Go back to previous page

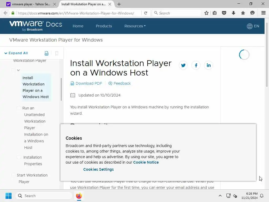6,13
